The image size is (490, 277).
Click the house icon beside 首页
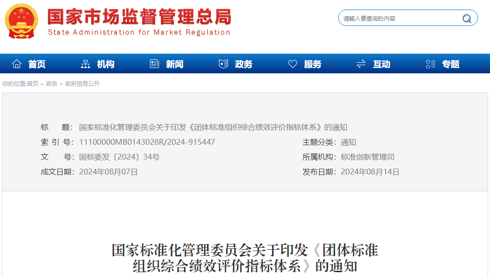[x=17, y=64]
